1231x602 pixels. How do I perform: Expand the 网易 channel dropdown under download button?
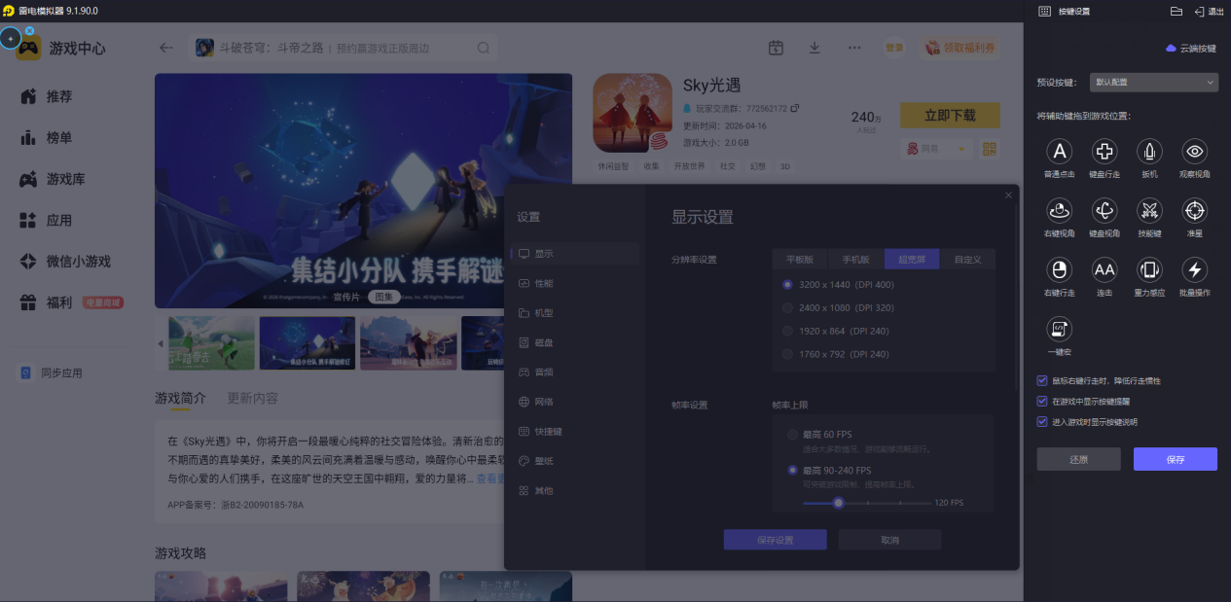coord(936,149)
